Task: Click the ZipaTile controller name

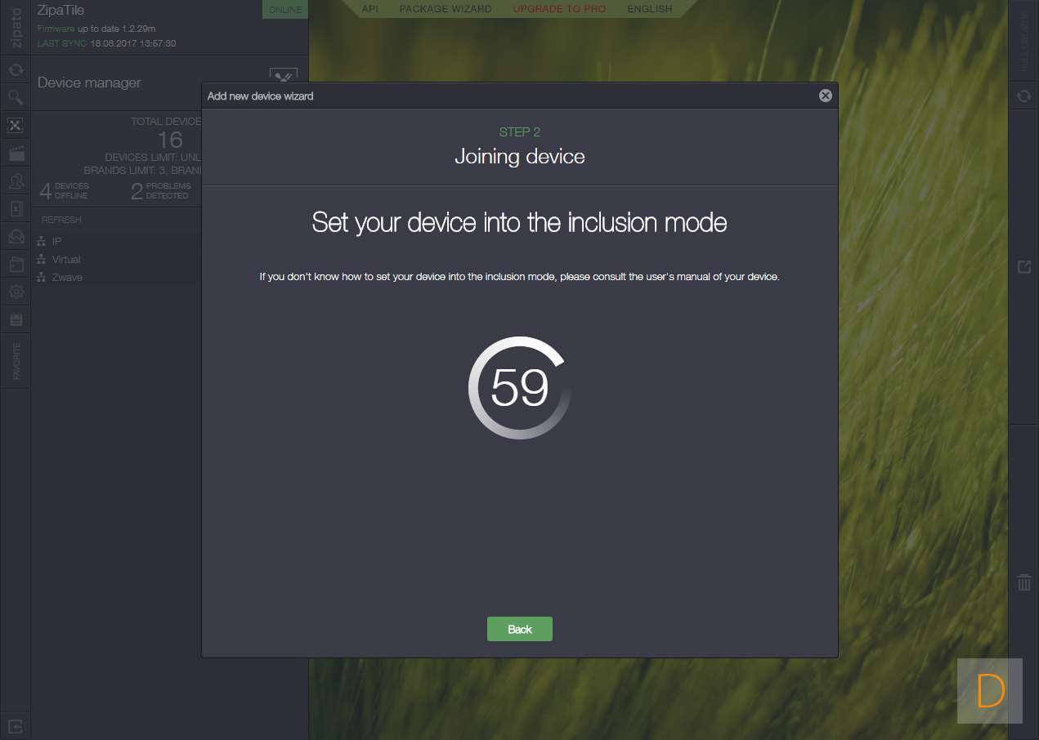Action: (x=61, y=11)
